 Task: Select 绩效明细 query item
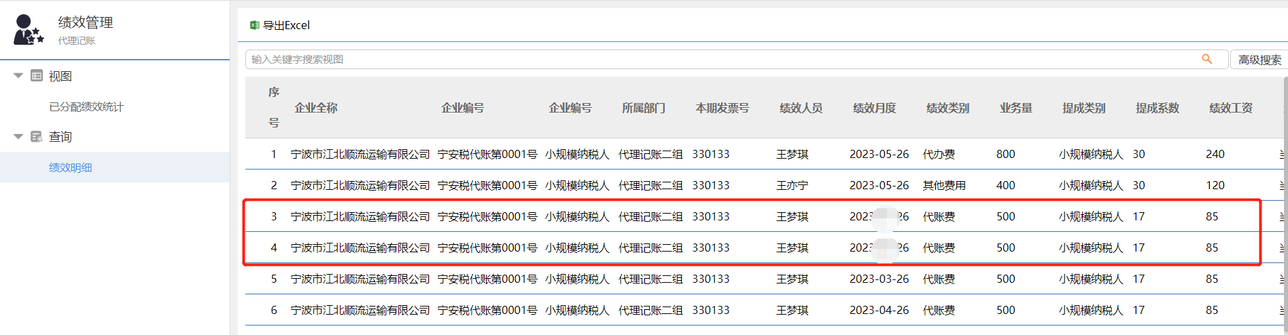click(71, 167)
